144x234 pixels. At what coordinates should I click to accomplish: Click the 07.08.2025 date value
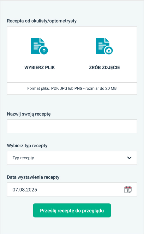click(x=25, y=190)
